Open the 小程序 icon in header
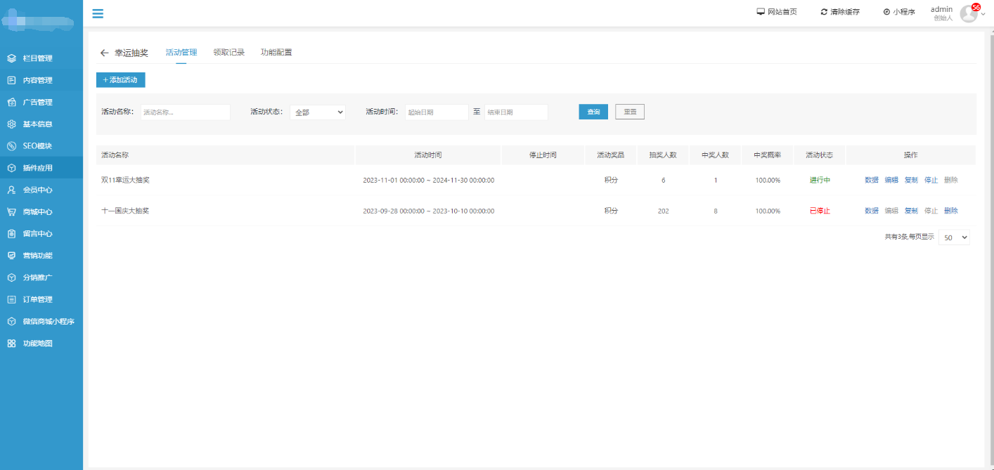This screenshot has width=994, height=470. coord(886,12)
